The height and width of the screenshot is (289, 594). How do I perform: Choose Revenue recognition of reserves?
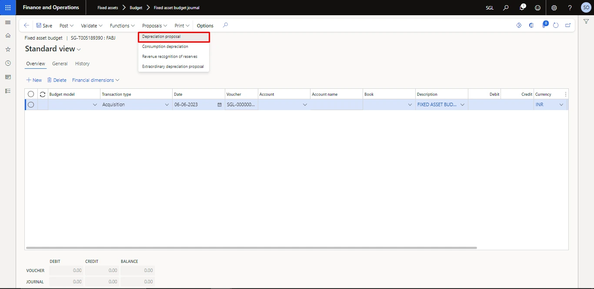[x=174, y=57]
